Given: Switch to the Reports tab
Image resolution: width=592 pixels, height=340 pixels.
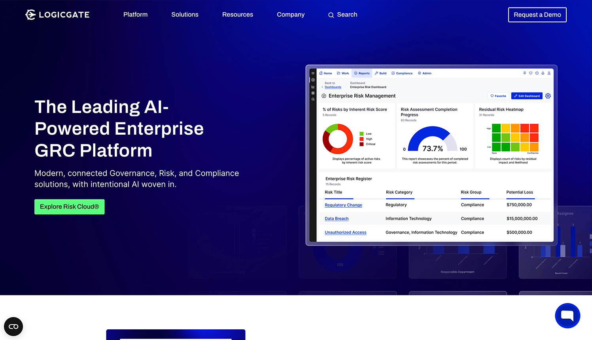Looking at the screenshot, I should pyautogui.click(x=362, y=73).
